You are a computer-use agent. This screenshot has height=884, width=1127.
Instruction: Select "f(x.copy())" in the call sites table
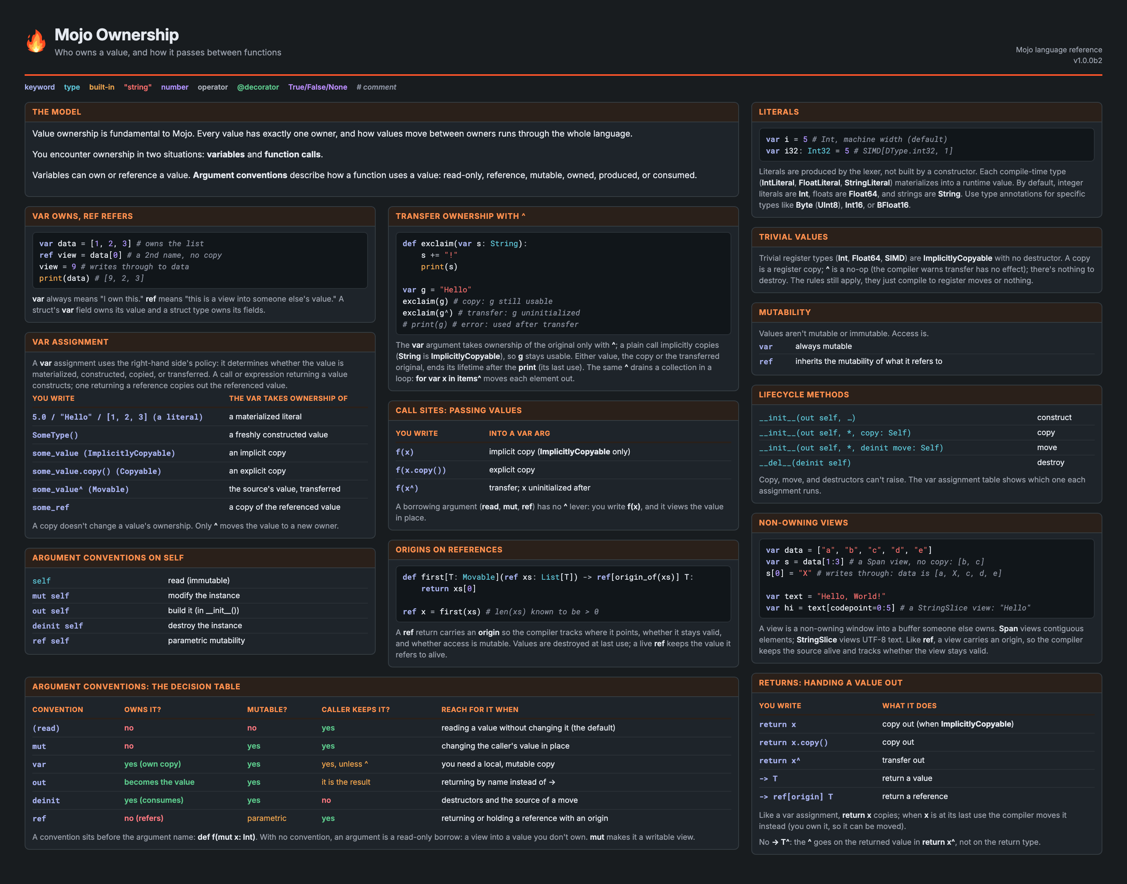pos(421,470)
